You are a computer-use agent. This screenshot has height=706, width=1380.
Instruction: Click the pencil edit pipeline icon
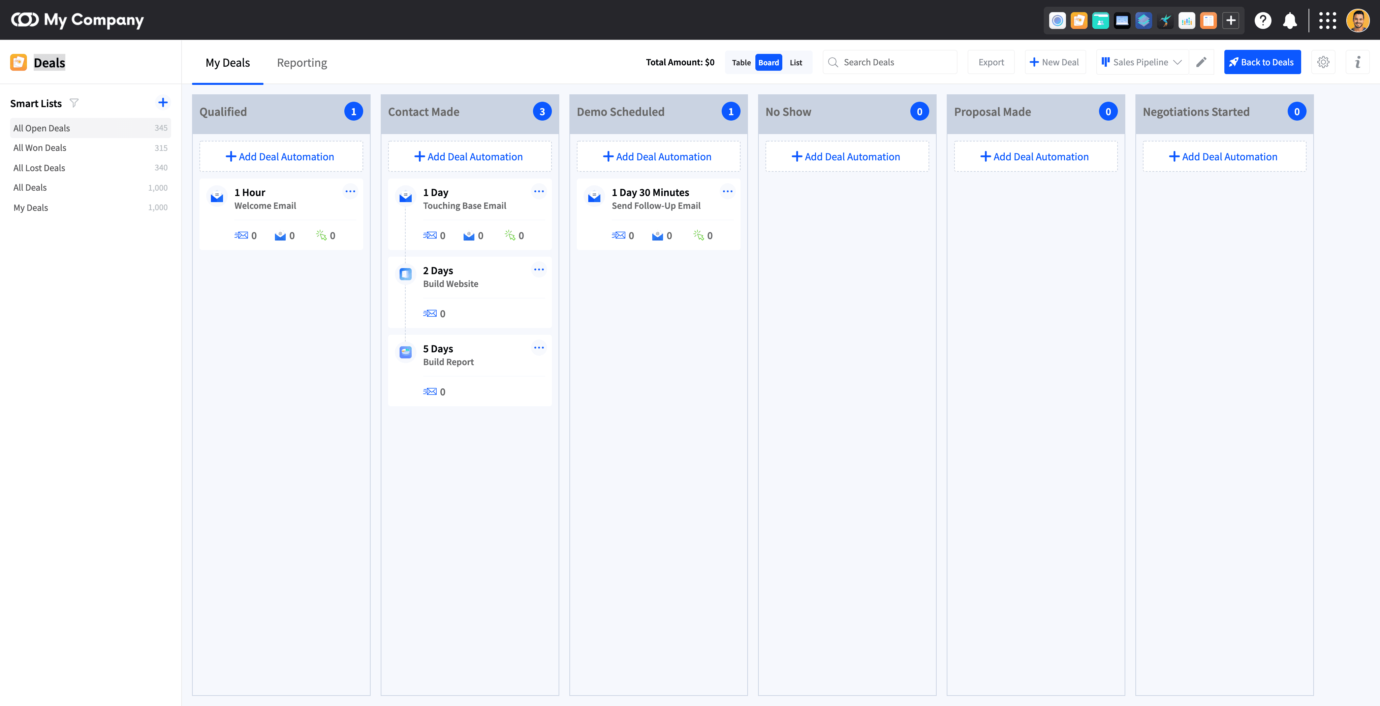point(1201,62)
